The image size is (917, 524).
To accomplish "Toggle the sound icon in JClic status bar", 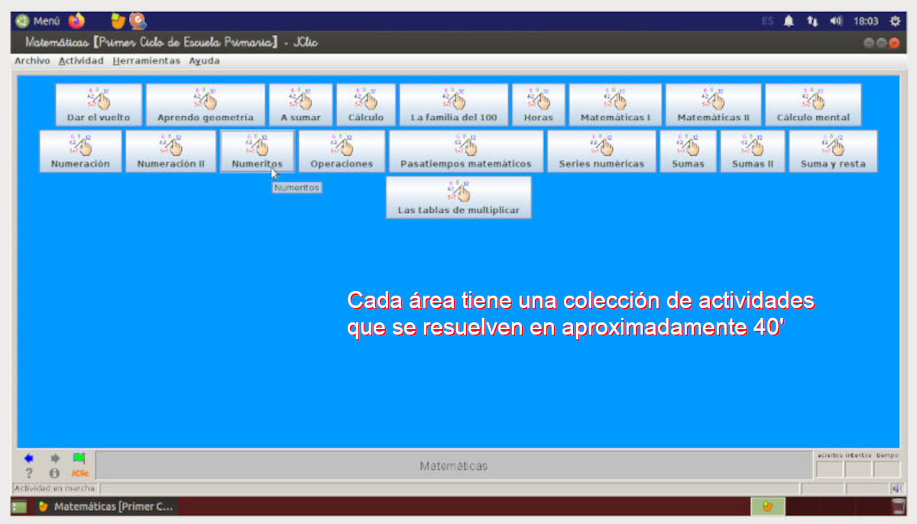I will click(x=896, y=488).
